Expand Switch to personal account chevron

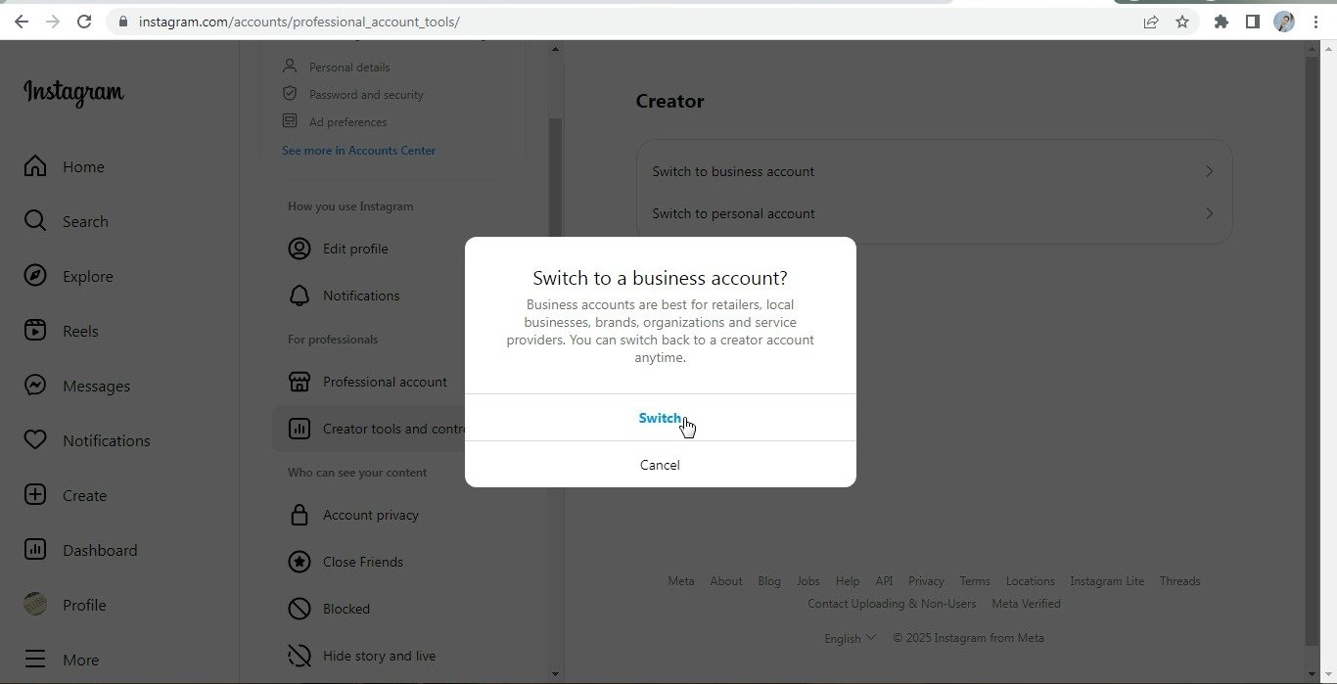click(1210, 213)
